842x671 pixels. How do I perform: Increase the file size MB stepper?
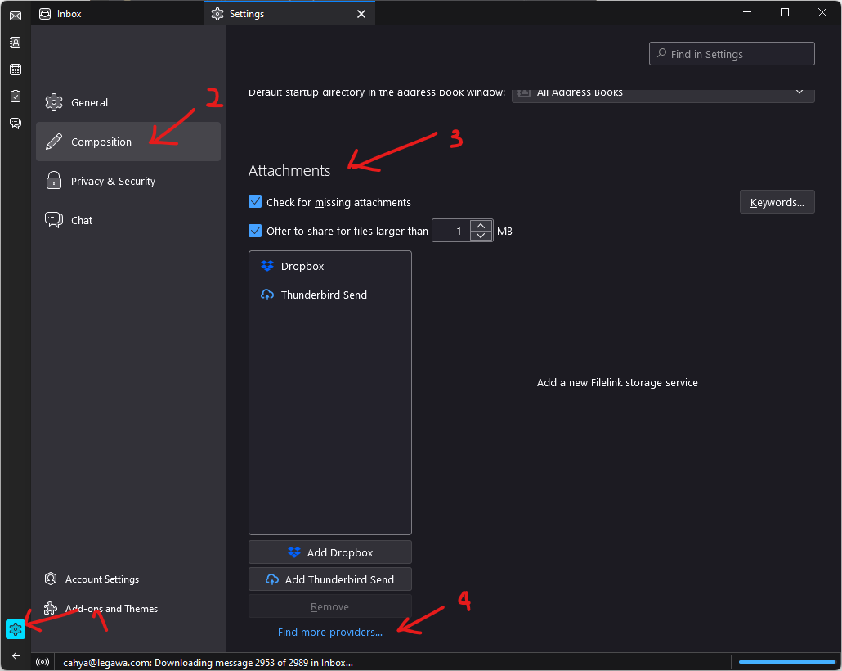(x=481, y=226)
